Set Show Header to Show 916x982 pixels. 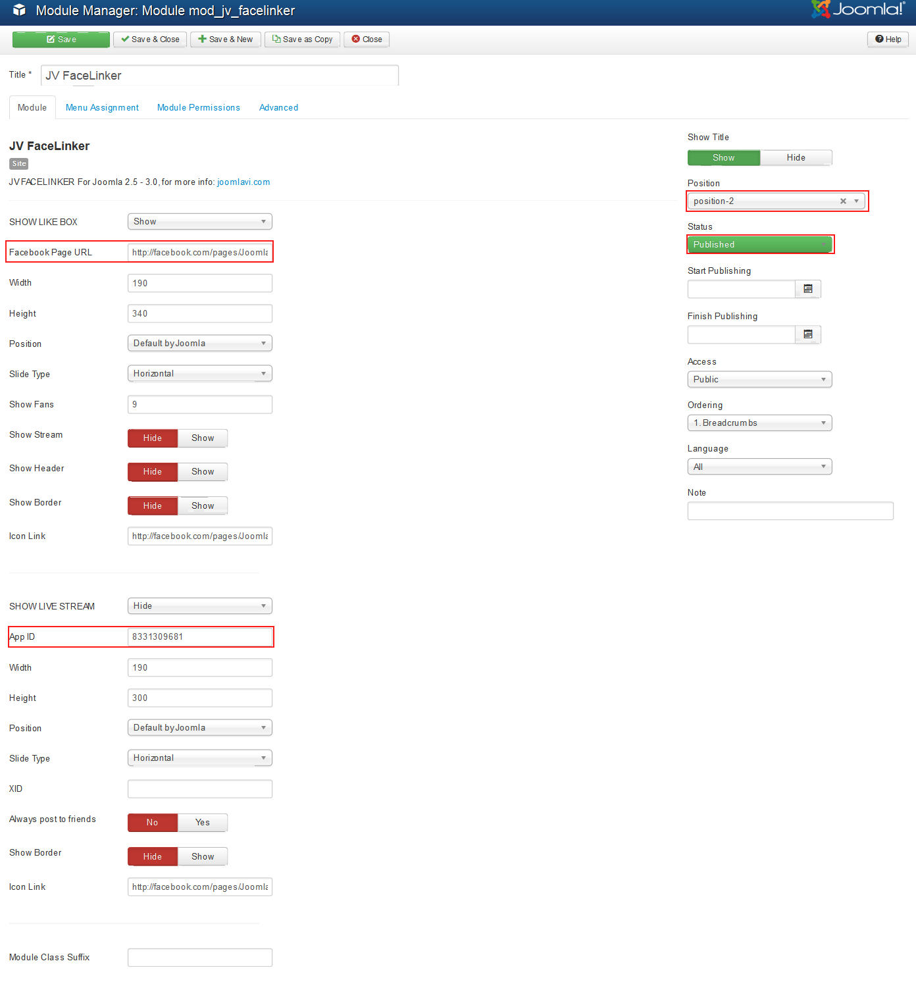[x=203, y=472]
